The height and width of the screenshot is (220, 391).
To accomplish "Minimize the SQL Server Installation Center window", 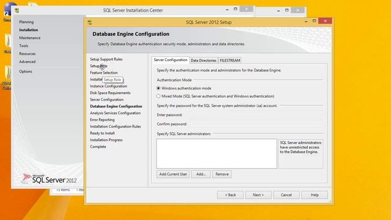I will (x=227, y=10).
